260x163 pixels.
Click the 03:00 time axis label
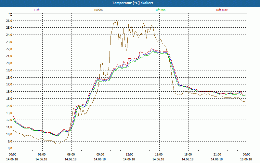coord(43,155)
